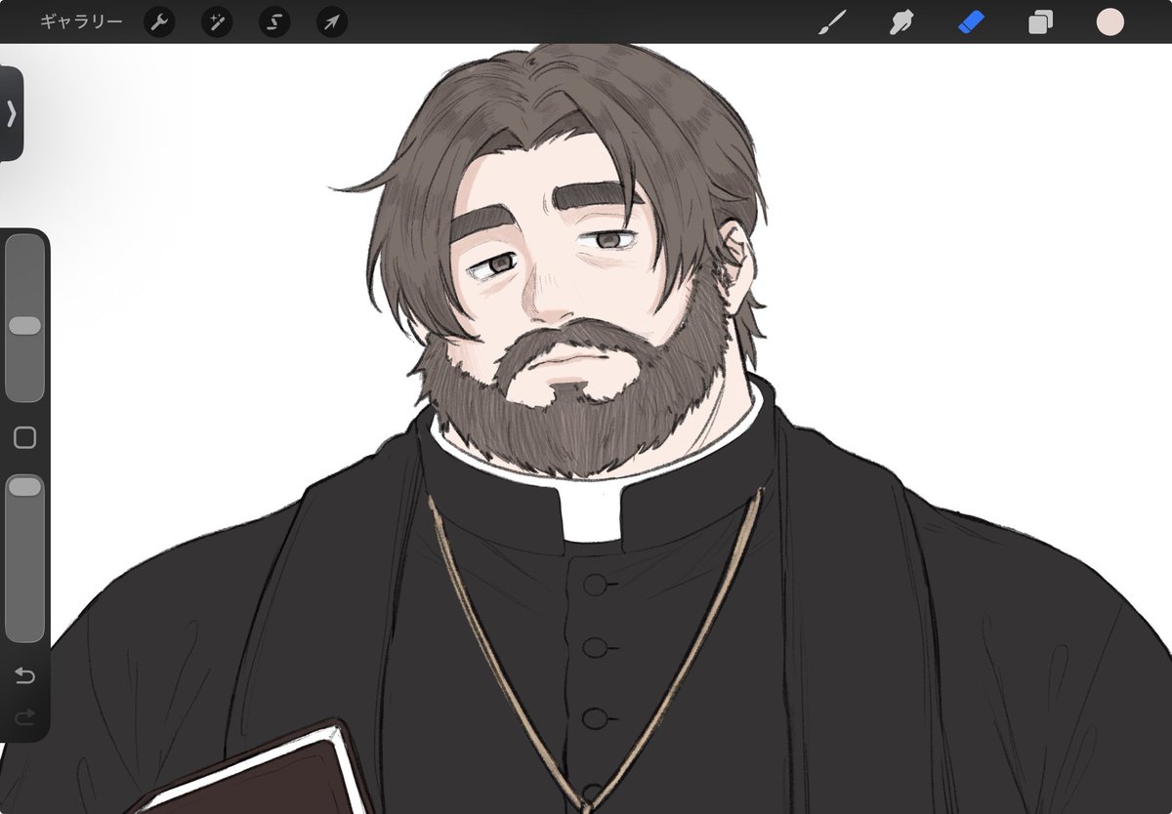Select the Eraser tool

coord(971,21)
